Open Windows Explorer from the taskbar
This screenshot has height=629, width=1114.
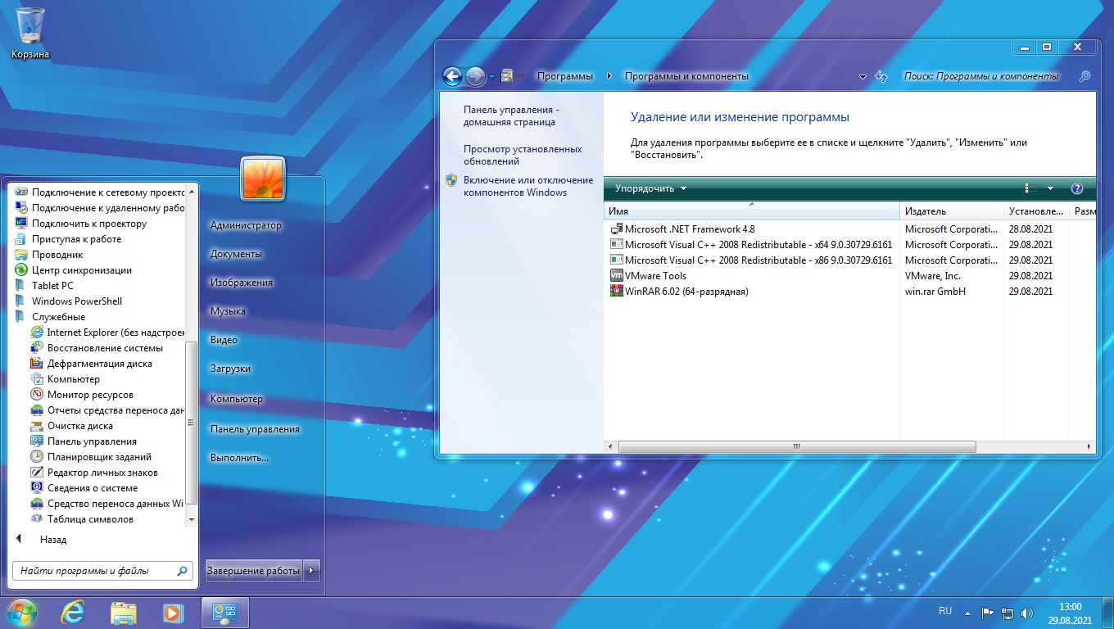(x=124, y=612)
